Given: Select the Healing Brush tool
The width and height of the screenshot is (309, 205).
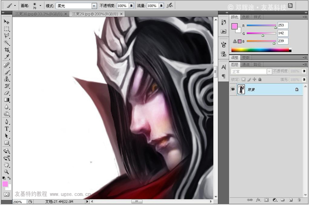Looking at the screenshot, I should (x=7, y=65).
